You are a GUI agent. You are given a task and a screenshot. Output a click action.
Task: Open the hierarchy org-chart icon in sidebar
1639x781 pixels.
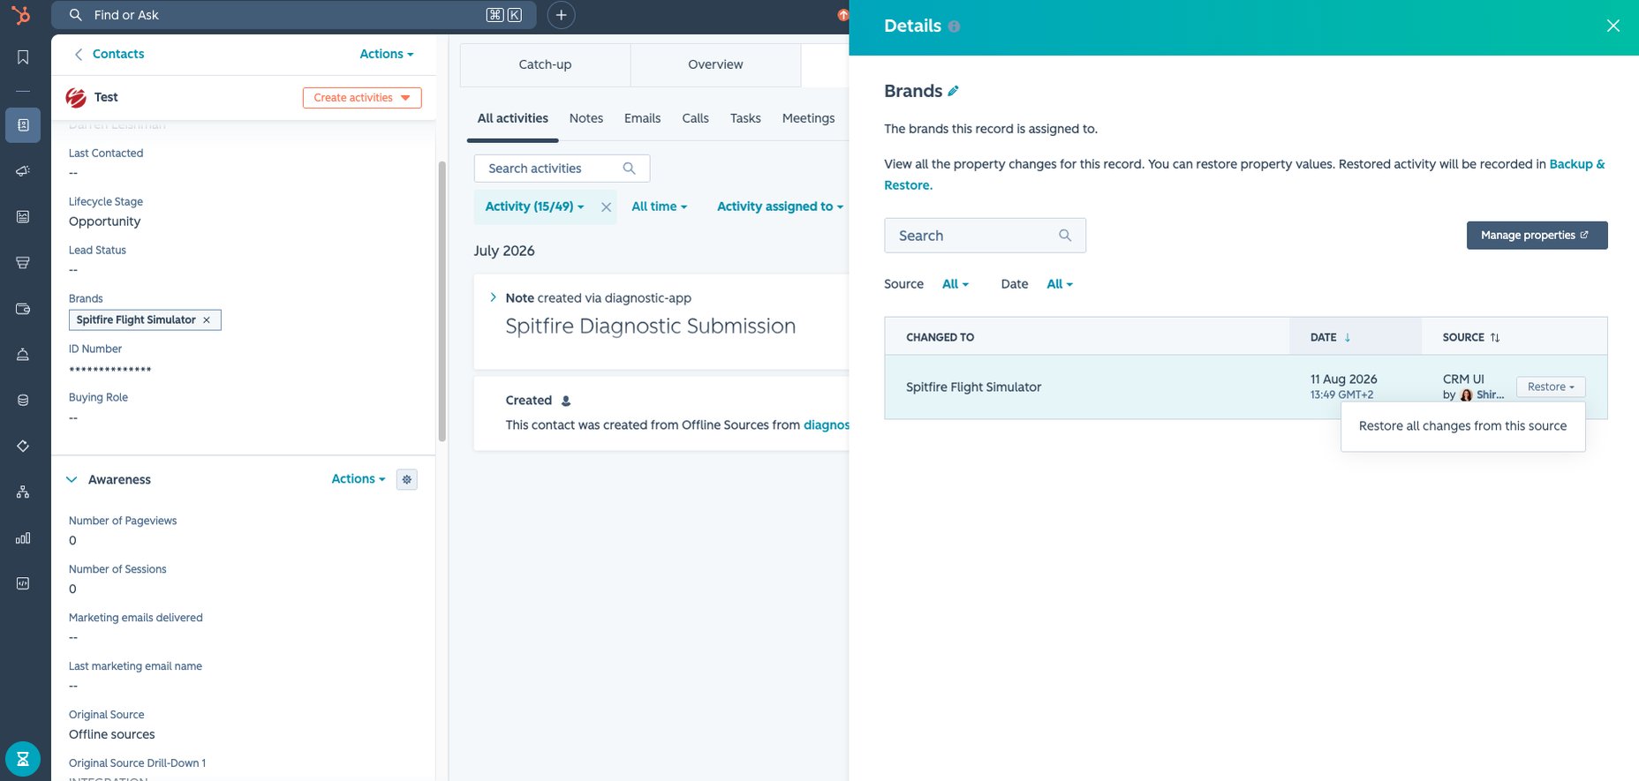click(23, 492)
